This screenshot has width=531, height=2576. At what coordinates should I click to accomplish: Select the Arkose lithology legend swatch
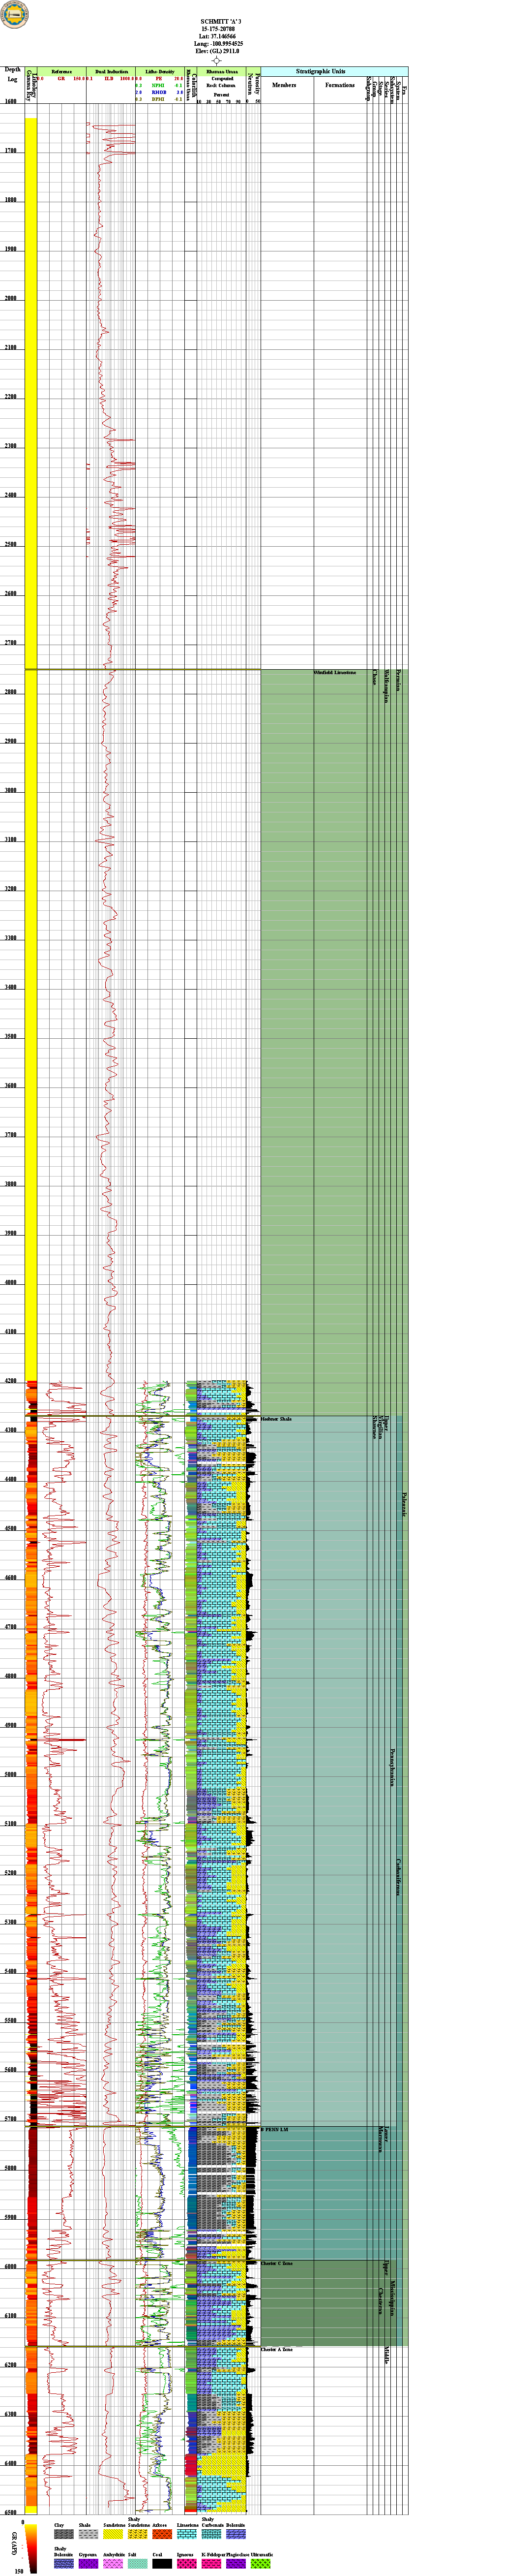(161, 2534)
